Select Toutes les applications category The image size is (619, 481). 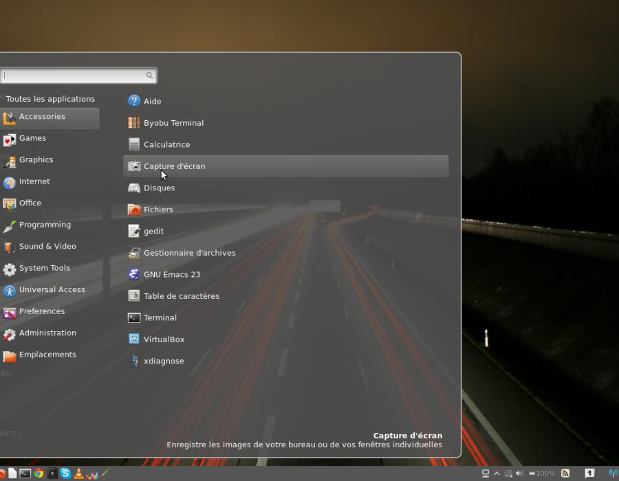click(x=50, y=99)
